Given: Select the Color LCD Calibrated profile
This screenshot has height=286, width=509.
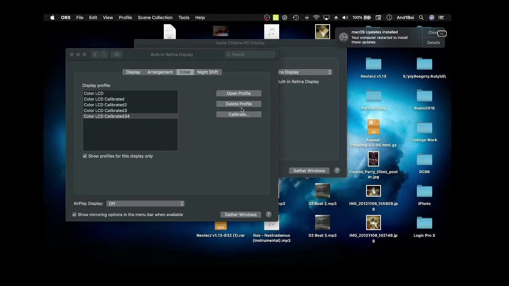Looking at the screenshot, I should [x=130, y=99].
